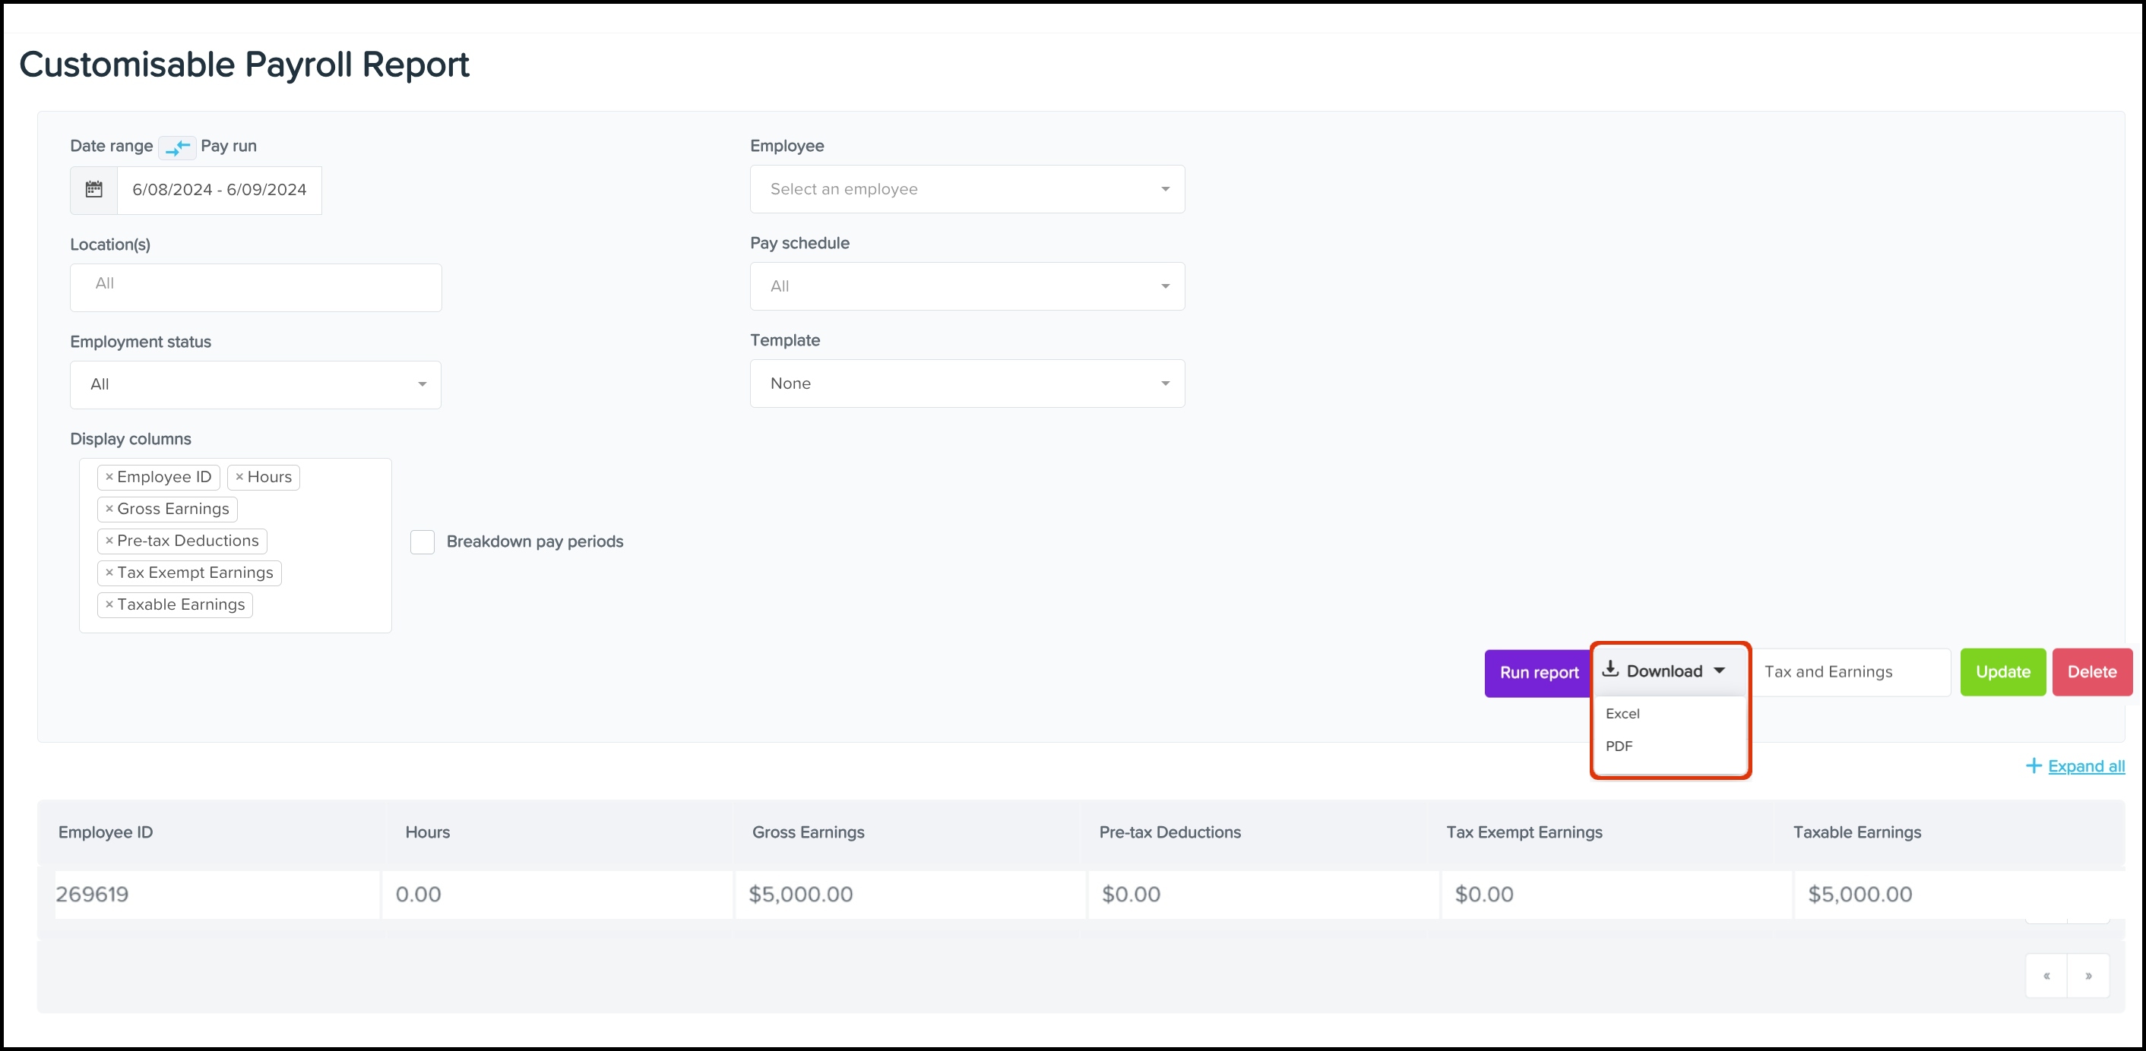Viewport: 2146px width, 1051px height.
Task: Click the Pay run label
Action: pyautogui.click(x=228, y=146)
